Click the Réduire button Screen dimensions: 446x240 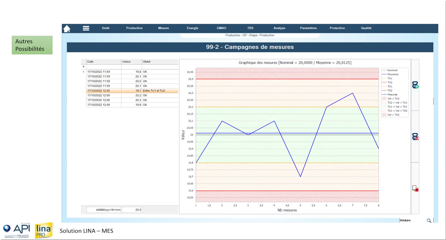click(x=405, y=220)
